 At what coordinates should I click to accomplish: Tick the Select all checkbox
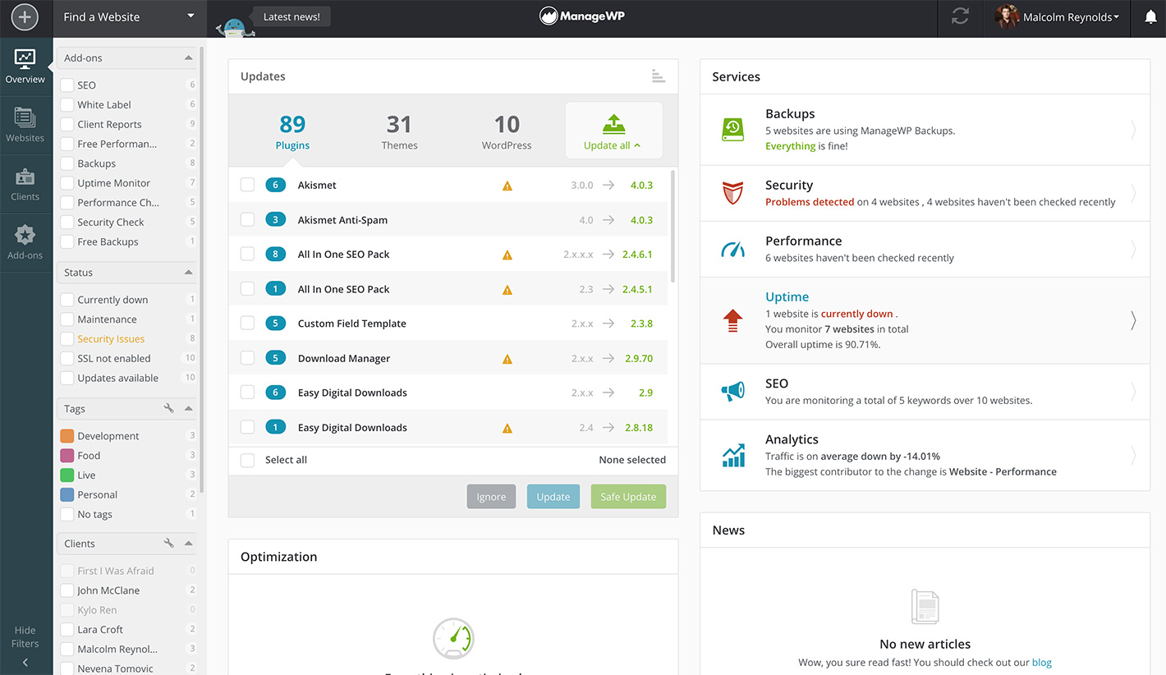click(x=247, y=460)
